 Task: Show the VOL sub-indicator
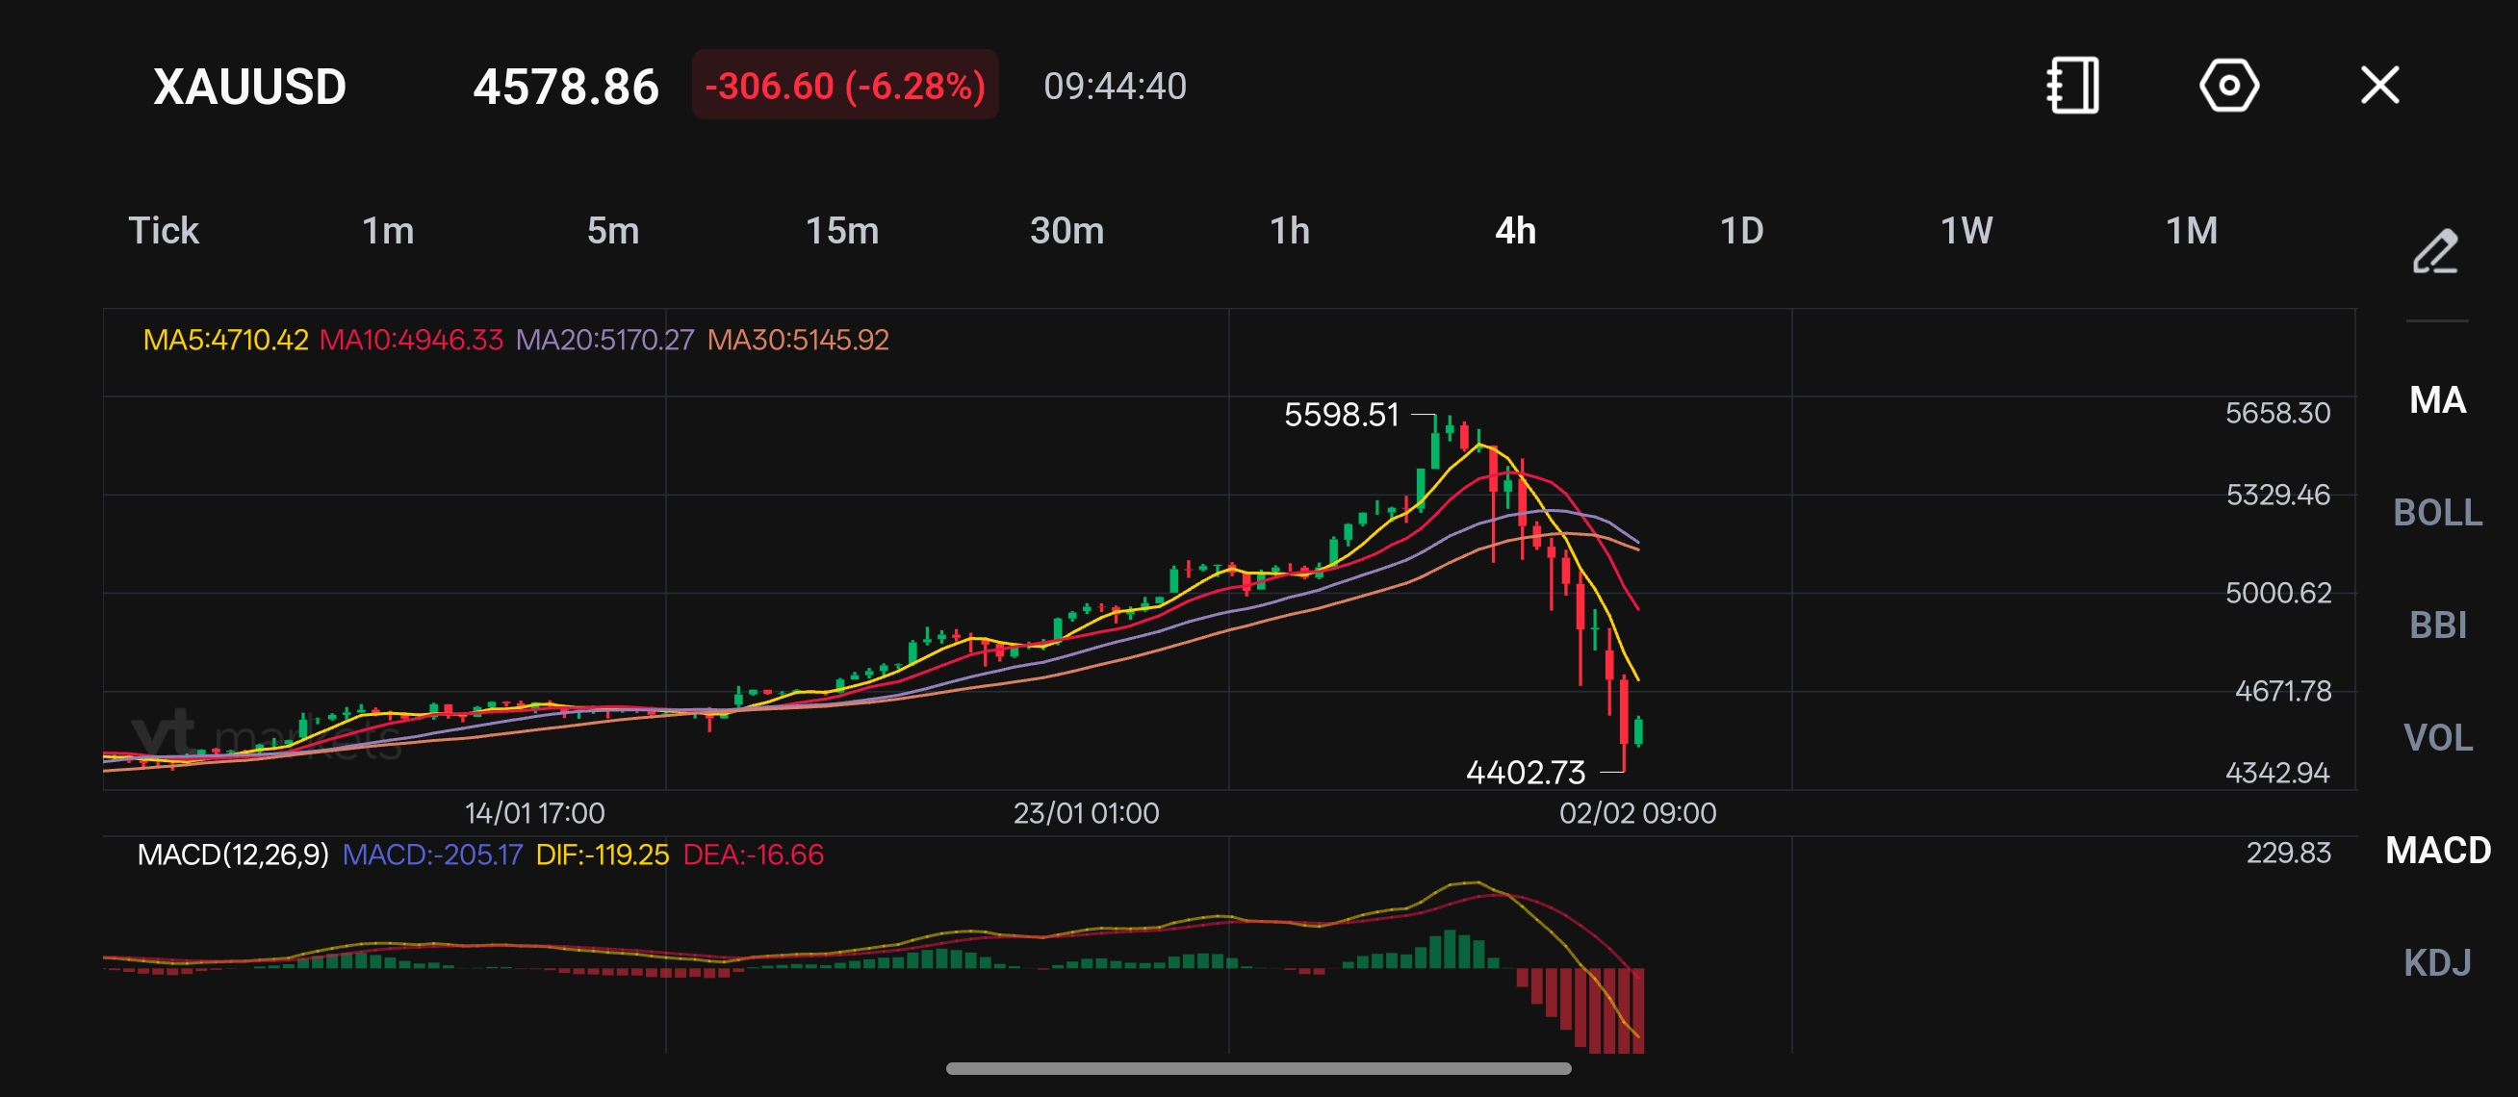coord(2437,737)
